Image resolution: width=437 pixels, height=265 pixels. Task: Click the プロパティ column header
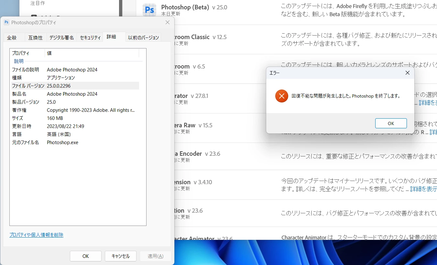tap(27, 53)
